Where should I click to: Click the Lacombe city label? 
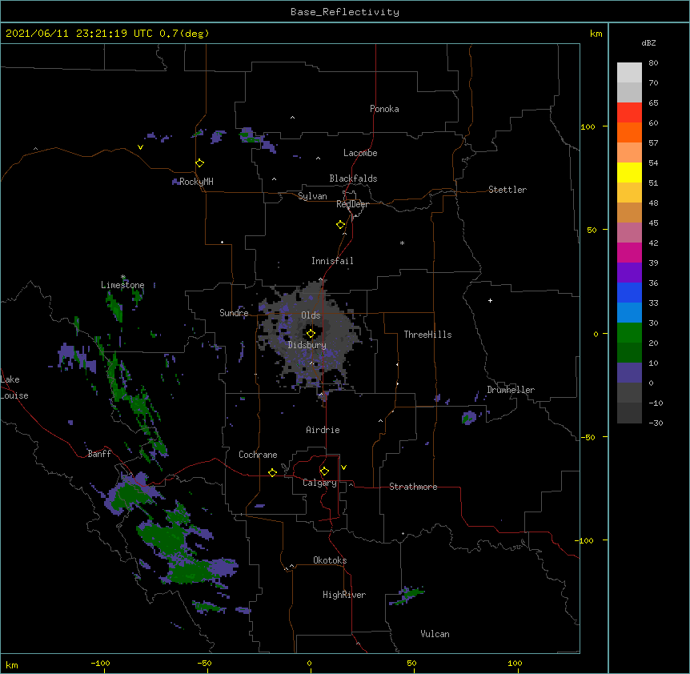point(360,153)
